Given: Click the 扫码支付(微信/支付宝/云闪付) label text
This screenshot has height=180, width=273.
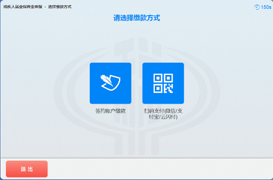Looking at the screenshot, I should click(x=163, y=114).
